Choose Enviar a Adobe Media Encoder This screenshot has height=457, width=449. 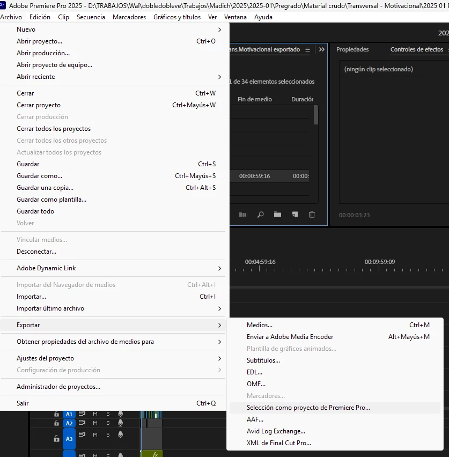point(335,337)
